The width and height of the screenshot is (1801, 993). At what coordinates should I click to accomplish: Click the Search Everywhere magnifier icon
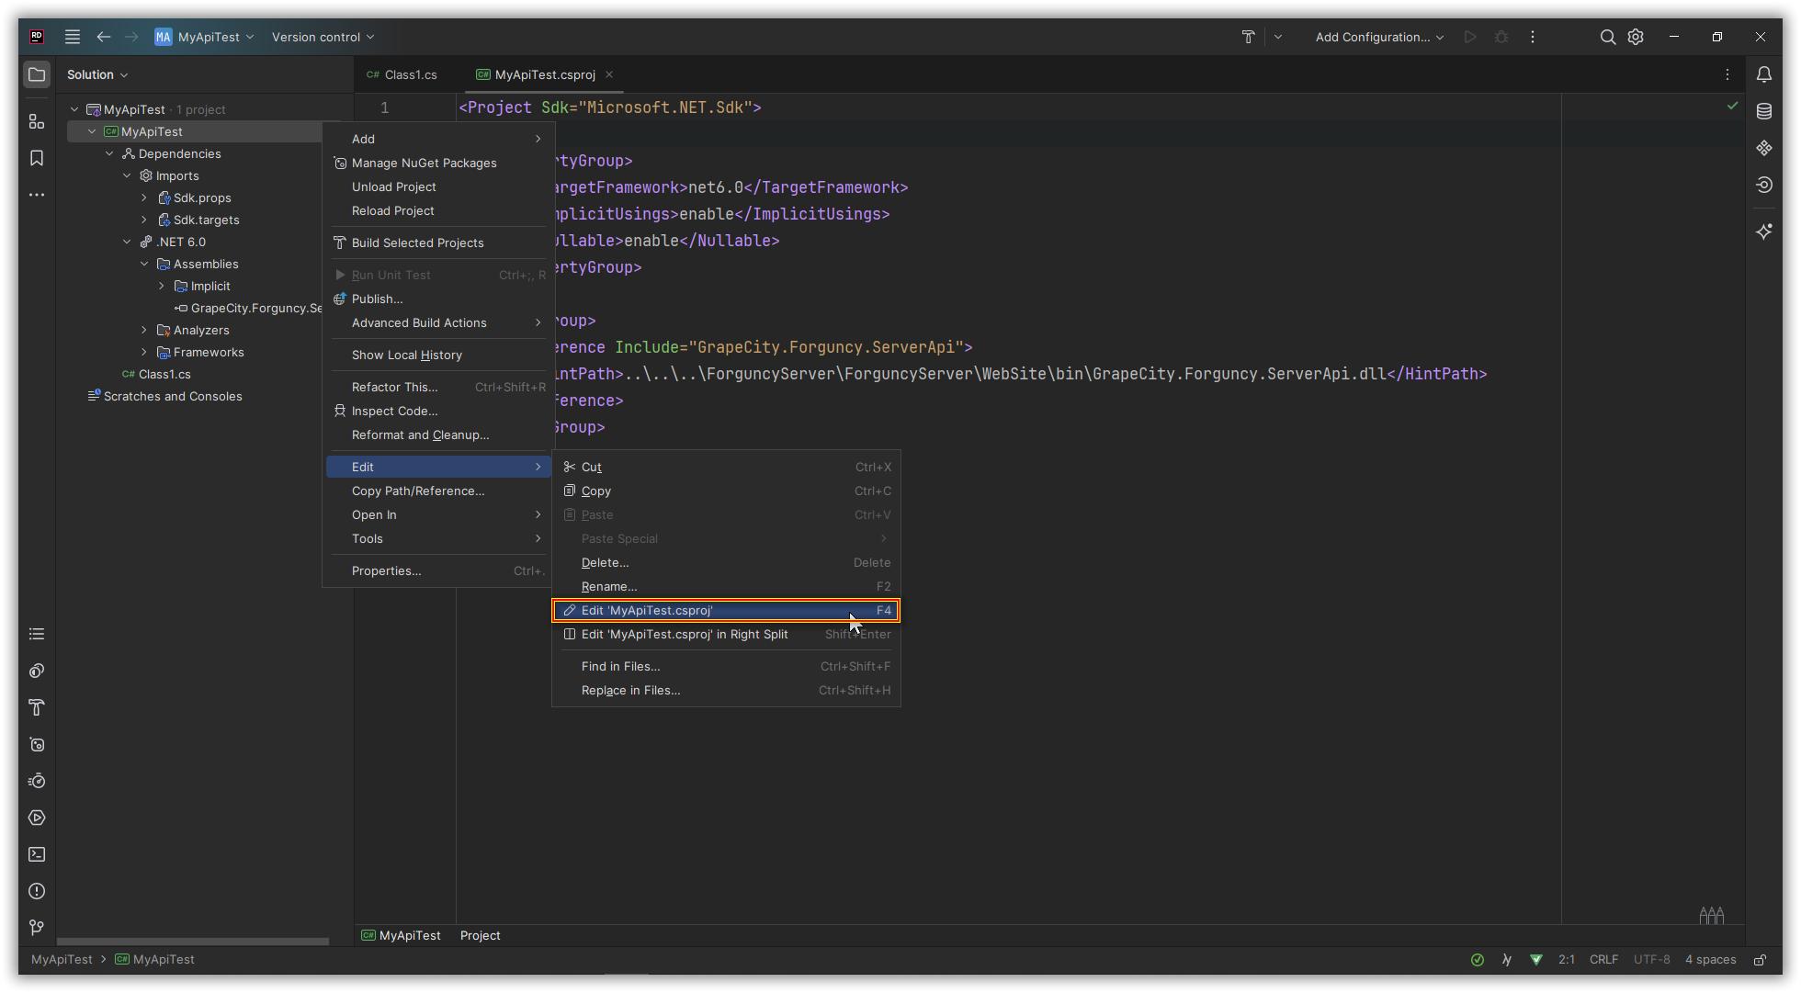tap(1607, 37)
